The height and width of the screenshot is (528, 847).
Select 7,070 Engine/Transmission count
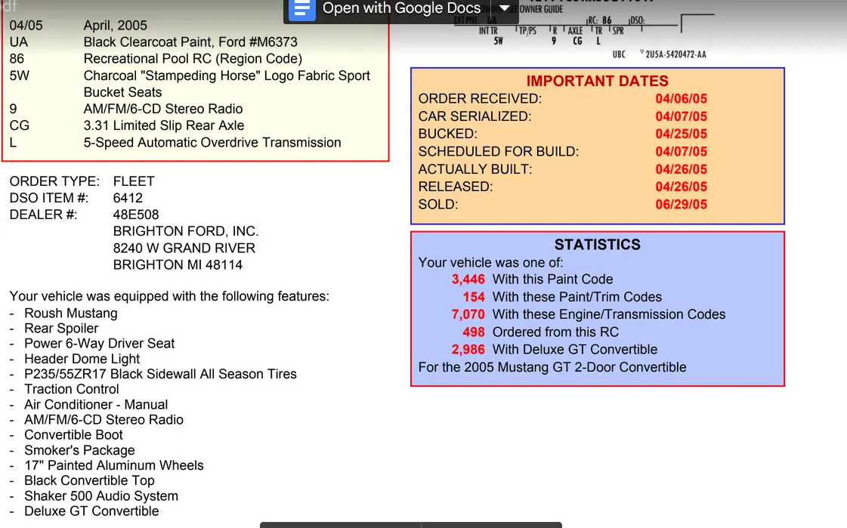click(468, 315)
